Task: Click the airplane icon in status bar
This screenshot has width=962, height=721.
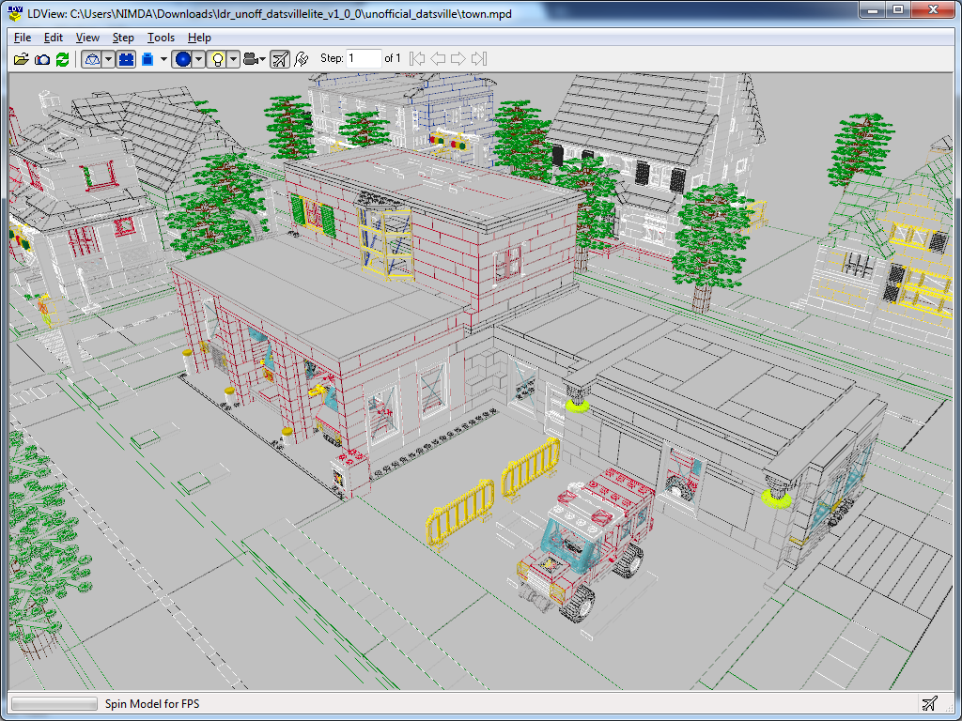Action: click(x=930, y=703)
